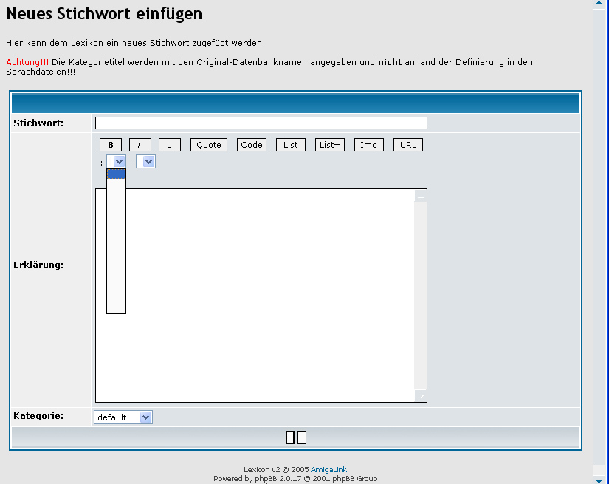The height and width of the screenshot is (484, 609).
Task: Apply italic with the i button
Action: pos(140,145)
